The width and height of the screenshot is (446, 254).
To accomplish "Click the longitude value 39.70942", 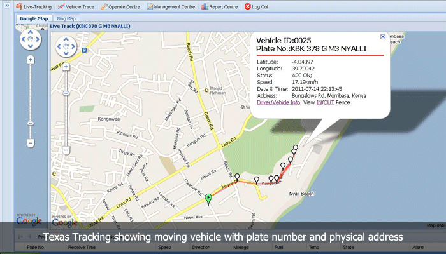I will [x=303, y=69].
